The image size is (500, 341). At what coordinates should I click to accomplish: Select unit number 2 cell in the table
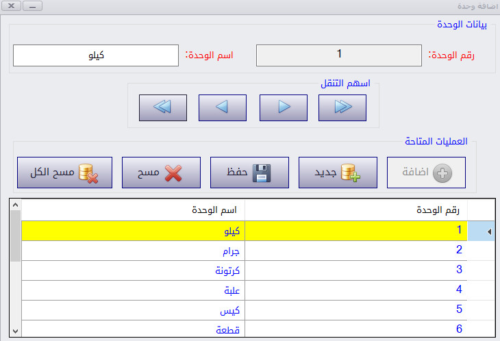[x=356, y=251]
